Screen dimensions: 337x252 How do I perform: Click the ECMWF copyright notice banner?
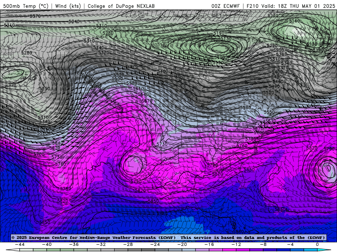point(168,237)
